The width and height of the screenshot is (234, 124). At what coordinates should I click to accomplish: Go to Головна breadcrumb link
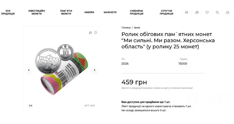click(126, 28)
